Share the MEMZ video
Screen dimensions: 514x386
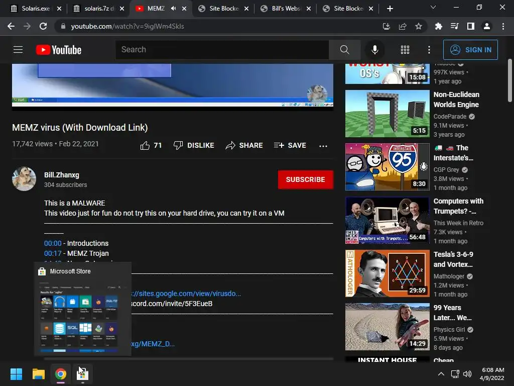coord(244,145)
